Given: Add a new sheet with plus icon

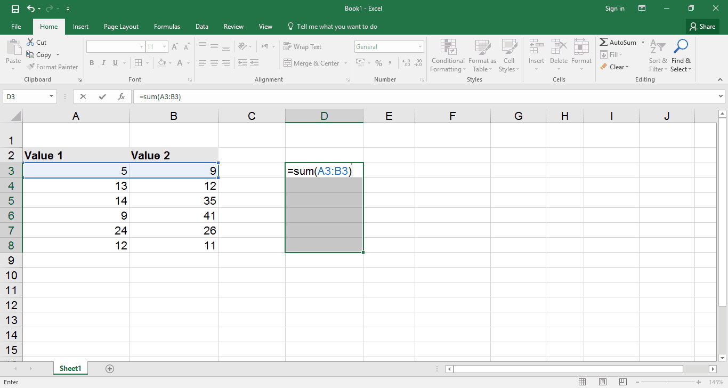Looking at the screenshot, I should point(110,368).
